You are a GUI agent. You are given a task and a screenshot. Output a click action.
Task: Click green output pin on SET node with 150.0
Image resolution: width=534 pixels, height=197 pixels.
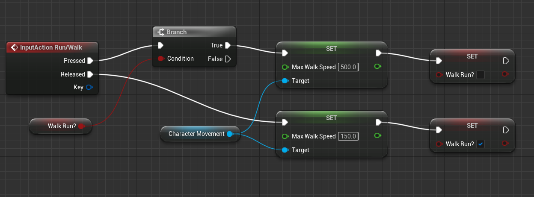coord(377,136)
